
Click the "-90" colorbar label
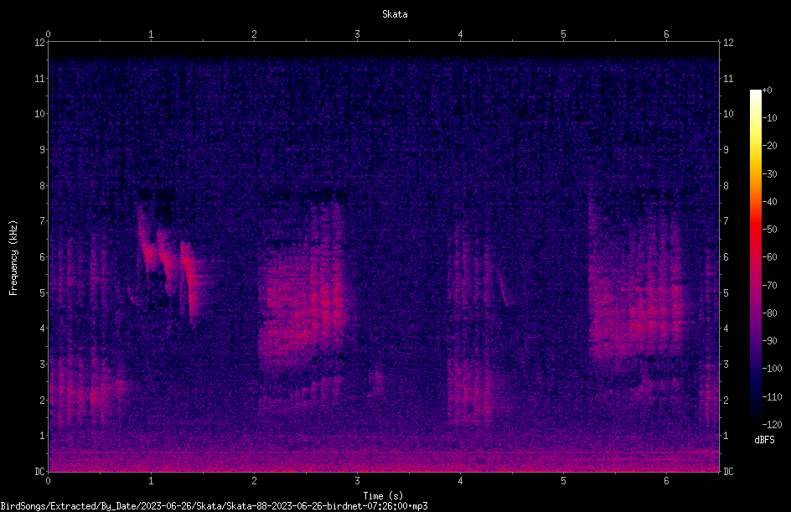(769, 341)
